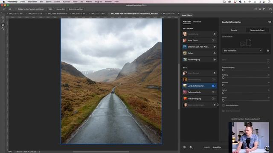Check the option to scroll in all windows
Image resolution: width=273 pixels, height=153 pixels.
click(16, 9)
